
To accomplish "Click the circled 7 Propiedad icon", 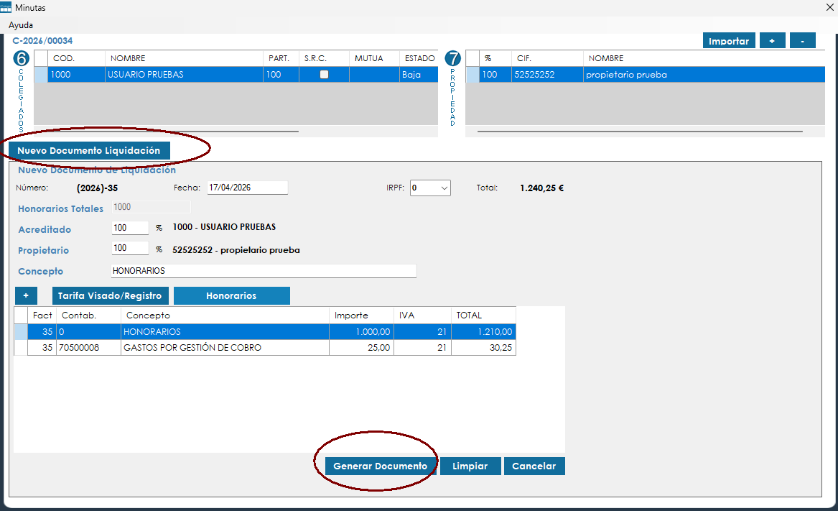I will pos(452,59).
